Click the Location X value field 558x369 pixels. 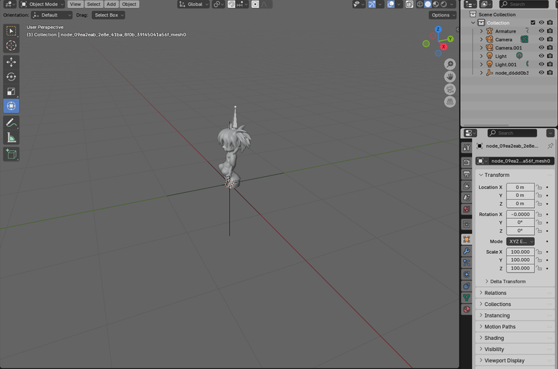520,187
